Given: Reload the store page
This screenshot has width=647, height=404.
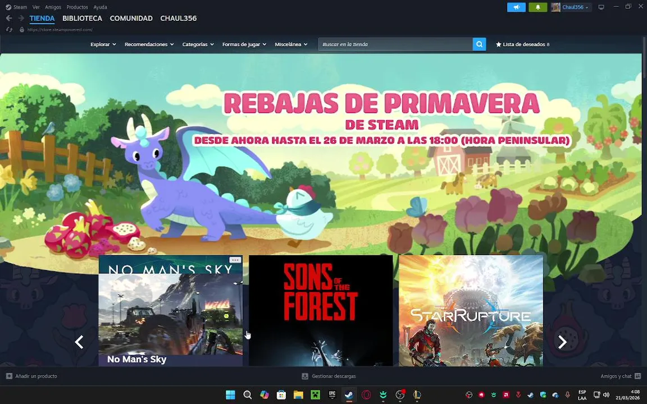Looking at the screenshot, I should (x=9, y=30).
